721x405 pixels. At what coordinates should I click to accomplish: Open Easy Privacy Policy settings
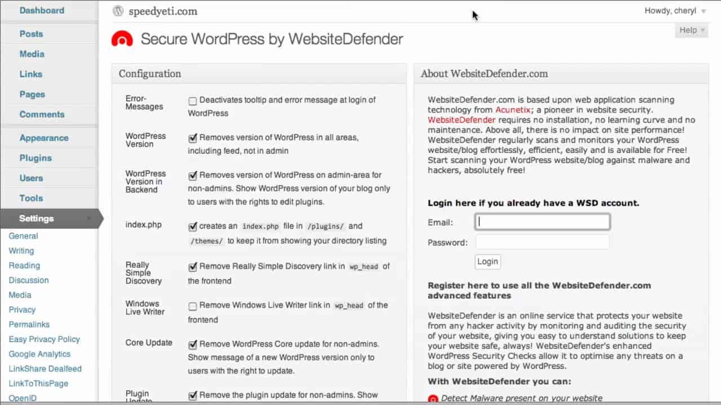[x=44, y=339]
